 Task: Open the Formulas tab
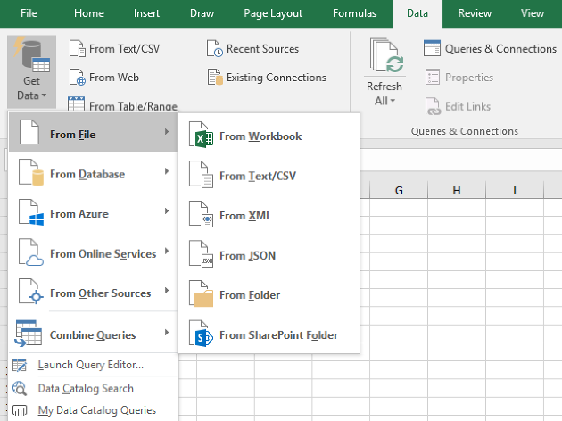(x=354, y=13)
